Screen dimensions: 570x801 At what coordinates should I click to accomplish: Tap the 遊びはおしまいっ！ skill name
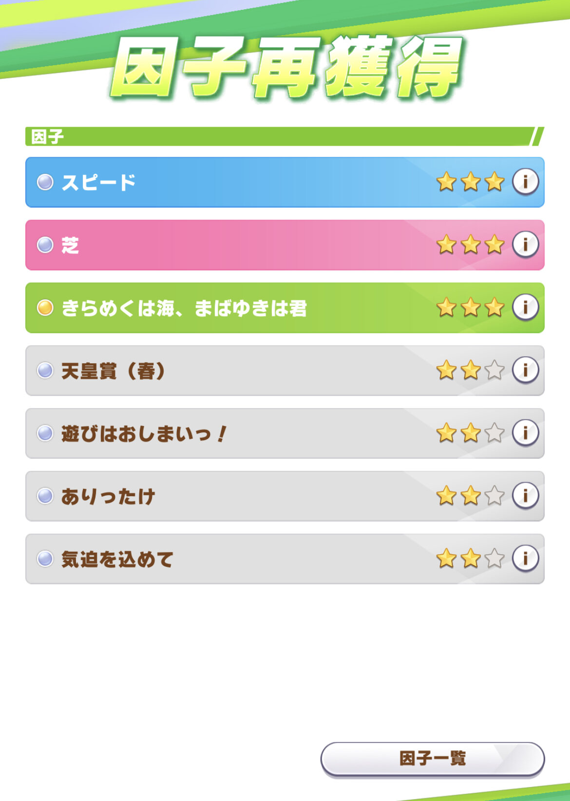[144, 433]
